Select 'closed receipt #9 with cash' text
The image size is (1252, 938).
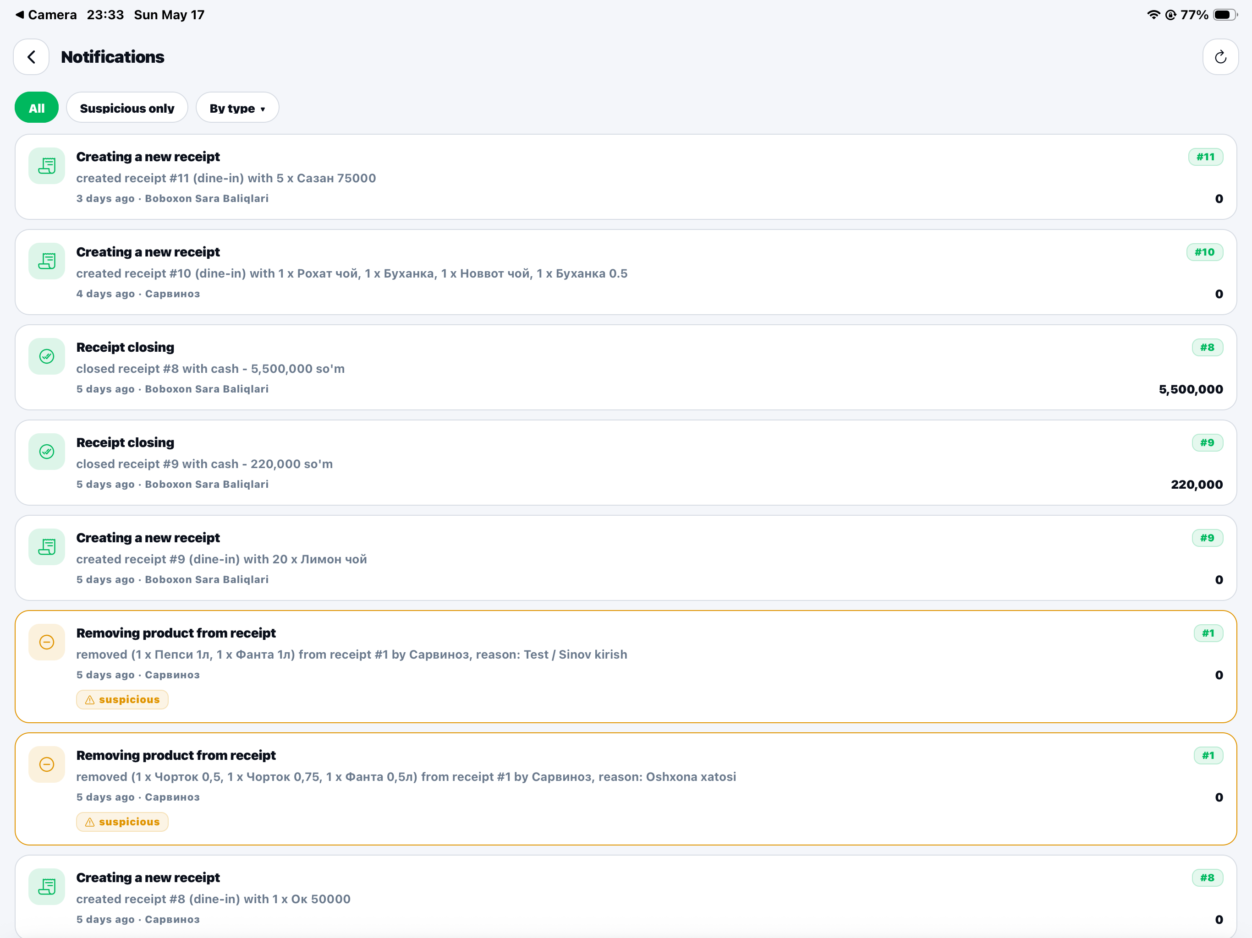tap(204, 464)
